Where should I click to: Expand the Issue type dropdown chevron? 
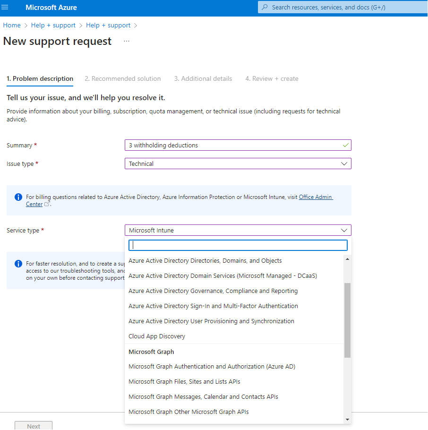point(344,163)
